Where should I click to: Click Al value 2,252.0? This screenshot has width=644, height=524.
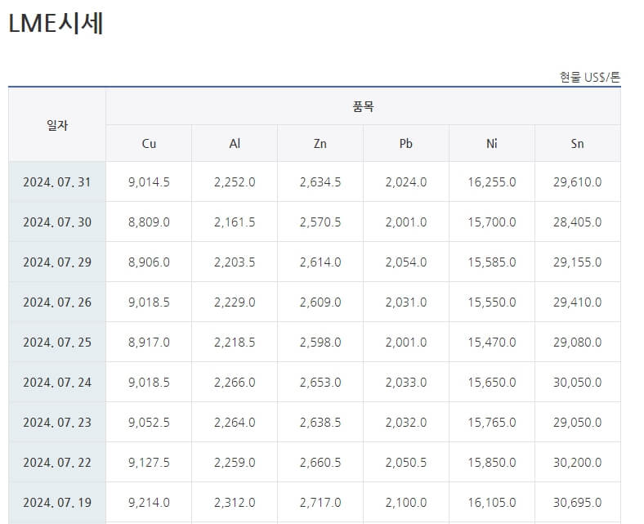tap(235, 181)
